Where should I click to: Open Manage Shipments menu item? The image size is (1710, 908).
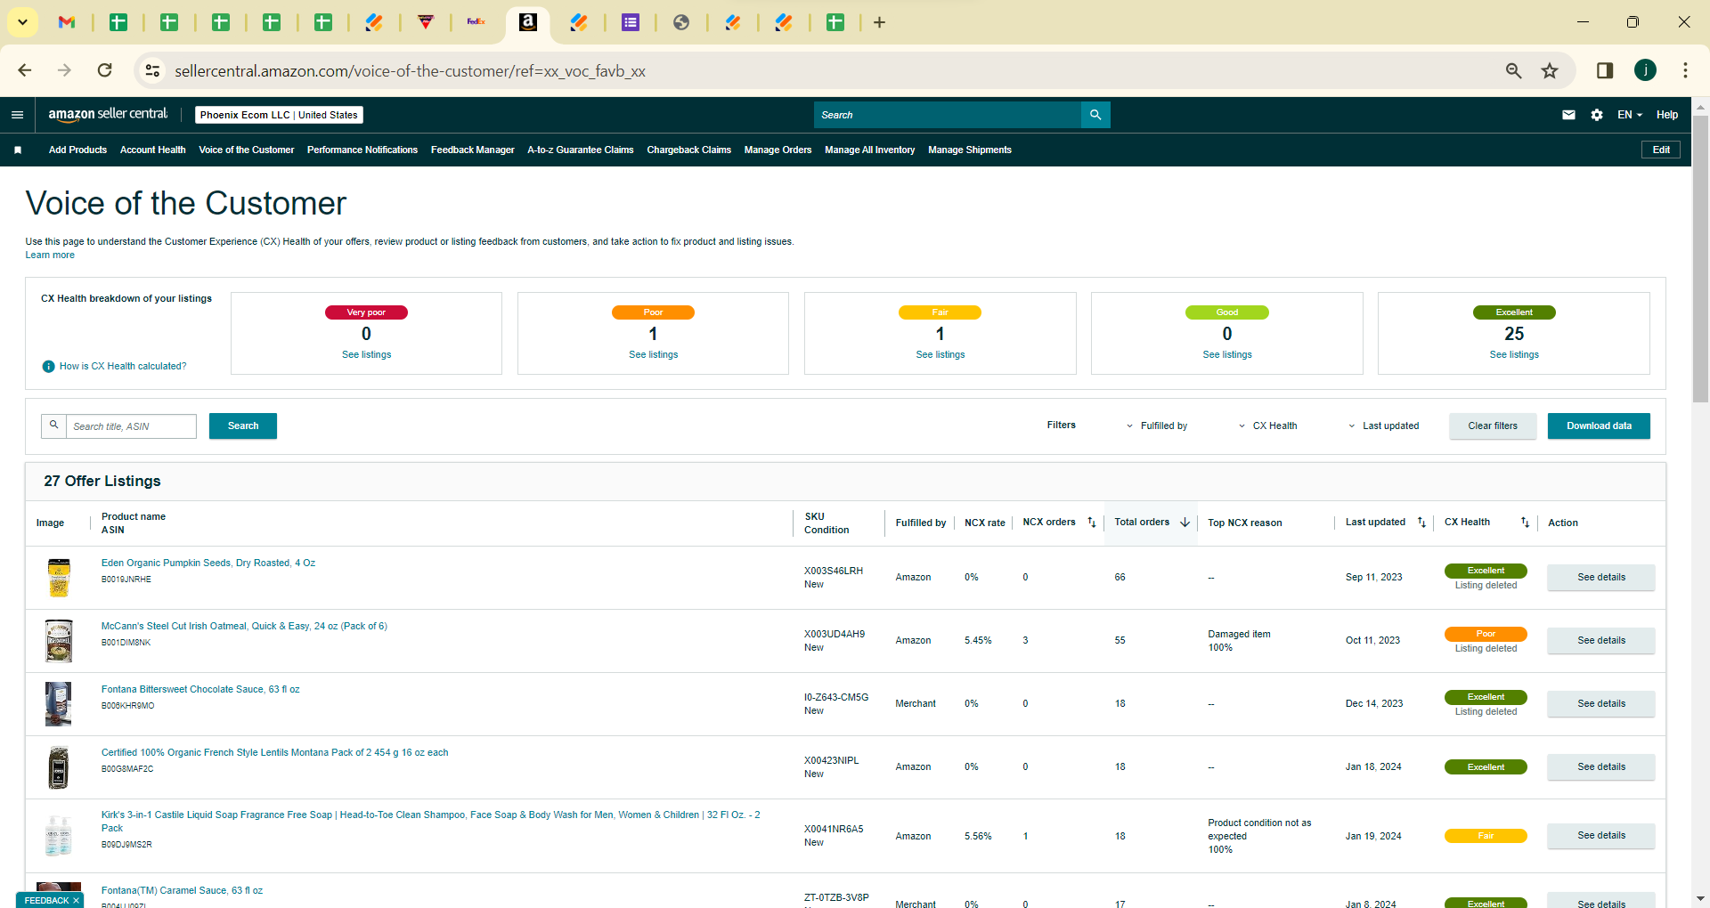pos(970,150)
